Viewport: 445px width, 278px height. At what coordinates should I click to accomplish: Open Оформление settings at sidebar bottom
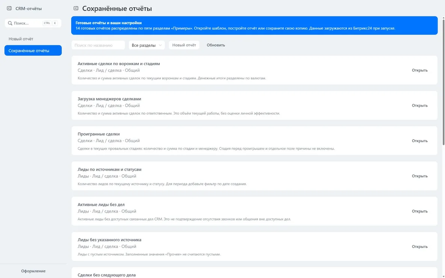[33, 271]
